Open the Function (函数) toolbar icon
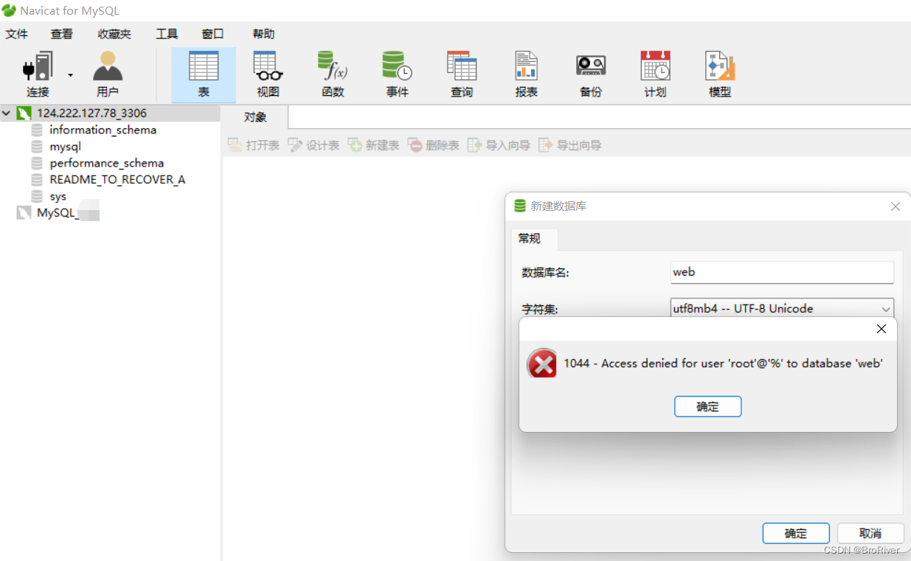Screen dimensions: 911x561 (333, 74)
